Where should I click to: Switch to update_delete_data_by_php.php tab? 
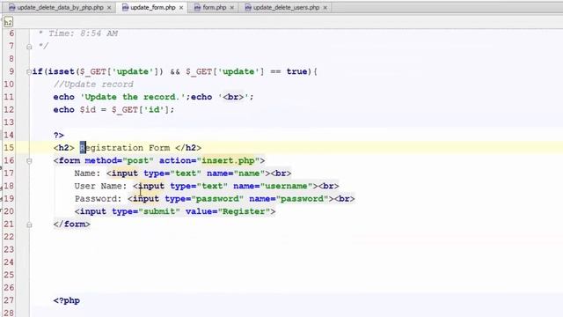coord(60,7)
